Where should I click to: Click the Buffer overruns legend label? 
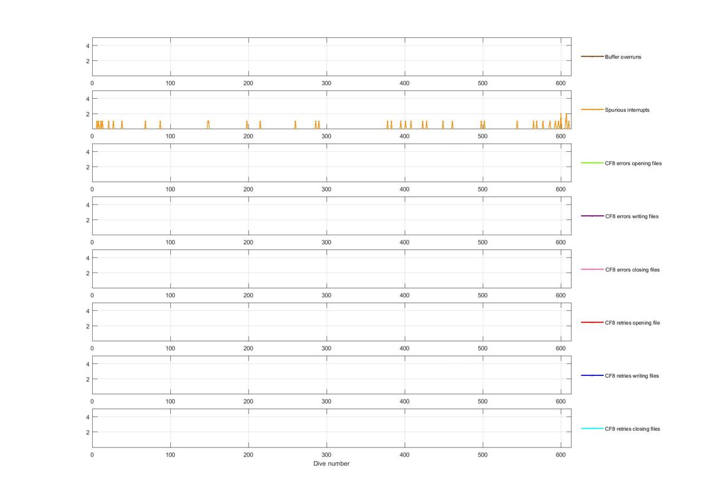click(623, 57)
